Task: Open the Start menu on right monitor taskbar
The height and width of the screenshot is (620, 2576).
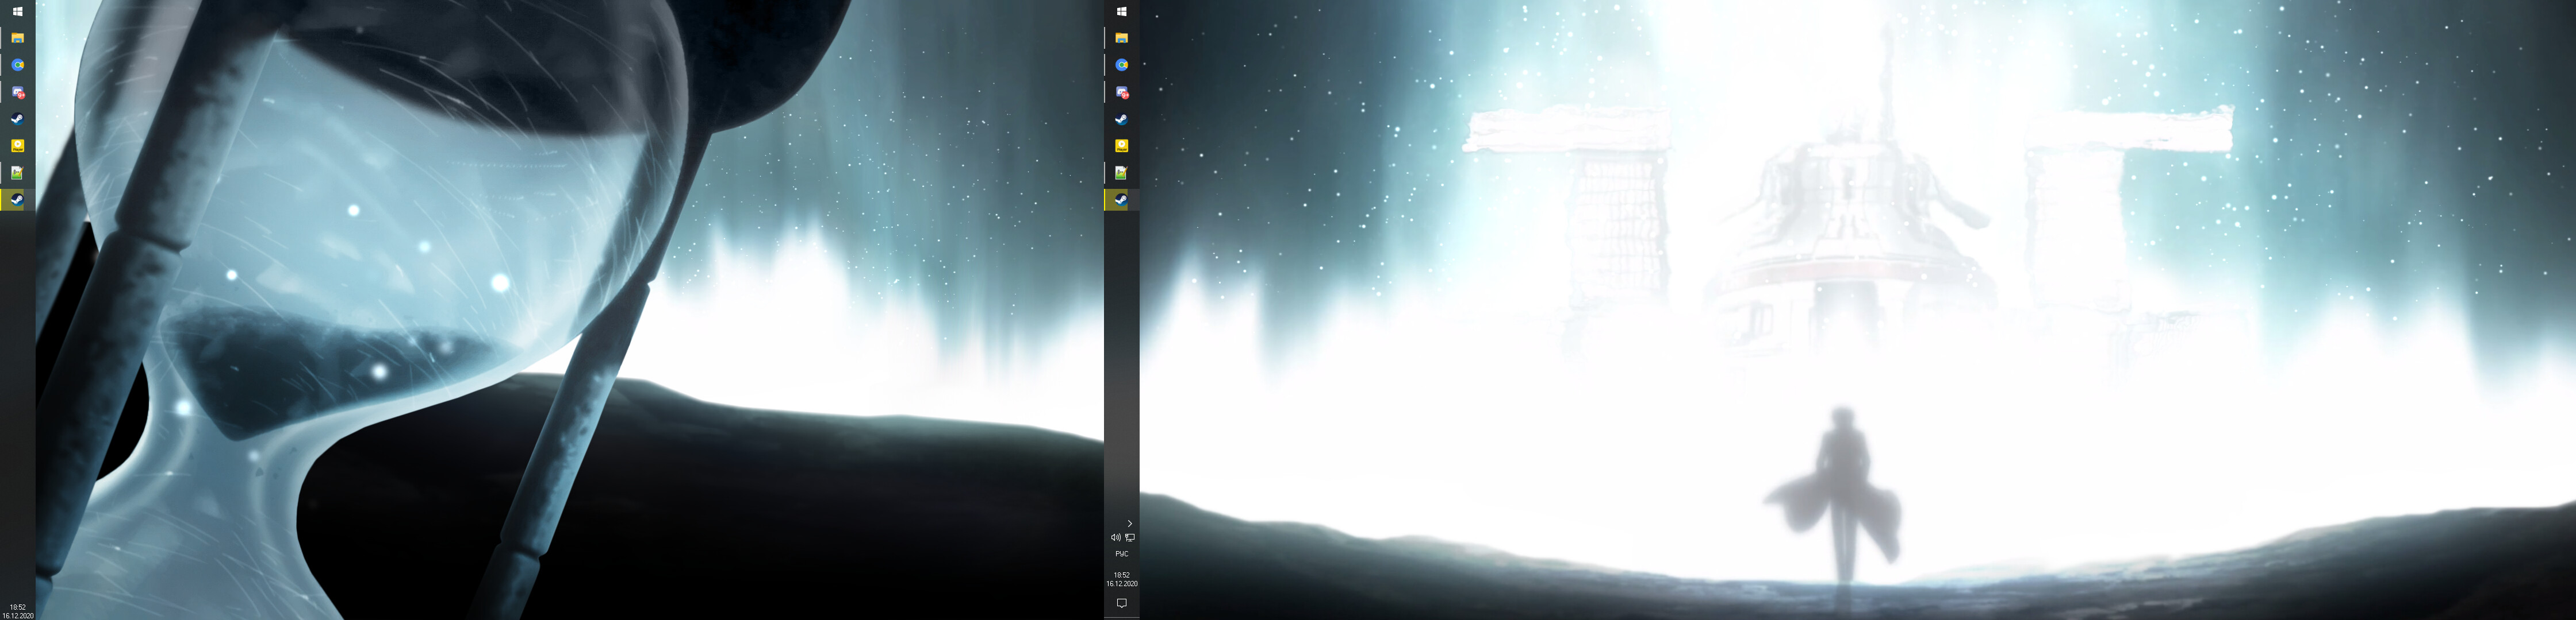Action: point(1122,12)
